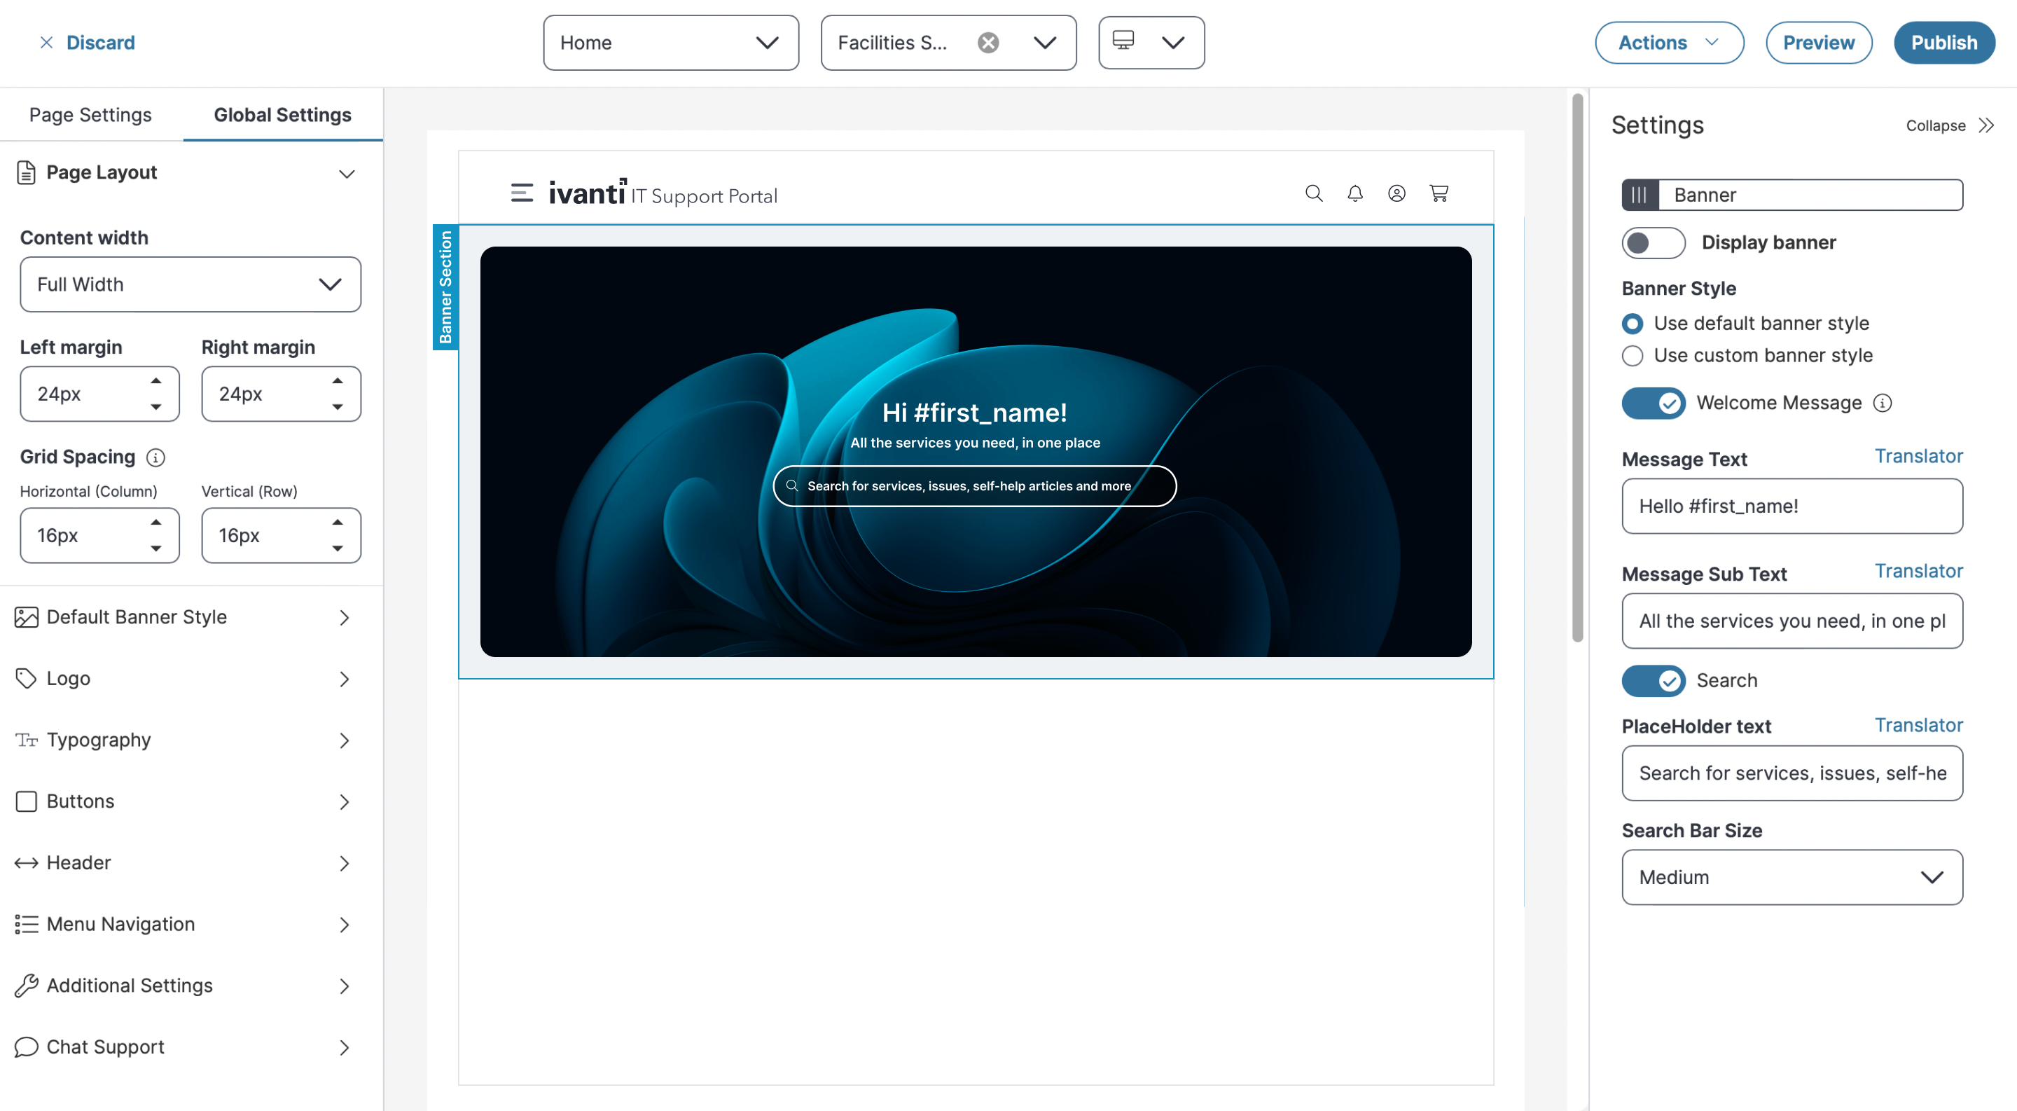Click the Grid Spacing info icon
Image resolution: width=2017 pixels, height=1111 pixels.
[x=155, y=457]
